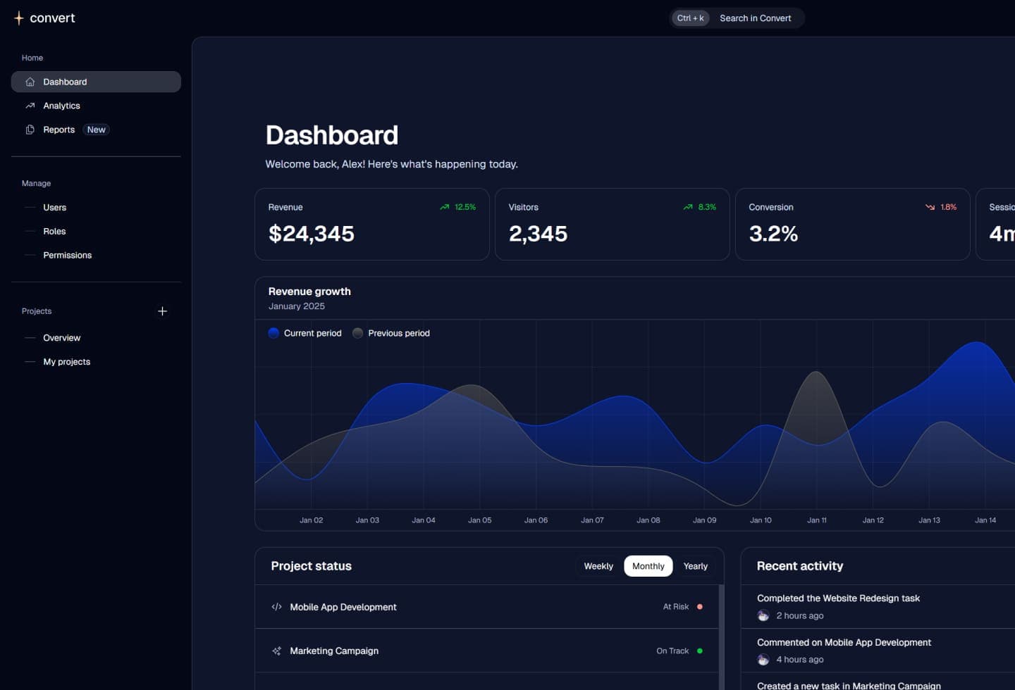Click the Conversion downward trend icon
The image size is (1015, 690).
pos(930,207)
